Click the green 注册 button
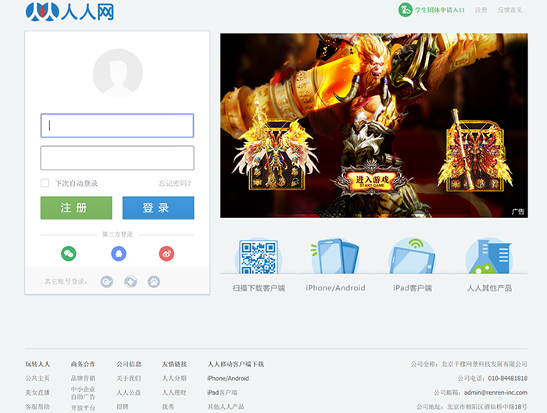 (x=76, y=208)
